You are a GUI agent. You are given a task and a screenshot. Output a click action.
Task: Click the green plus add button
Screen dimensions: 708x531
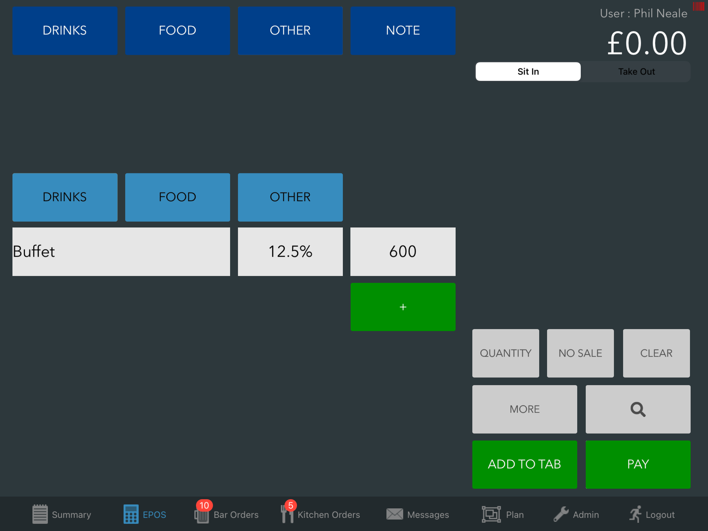coord(403,307)
